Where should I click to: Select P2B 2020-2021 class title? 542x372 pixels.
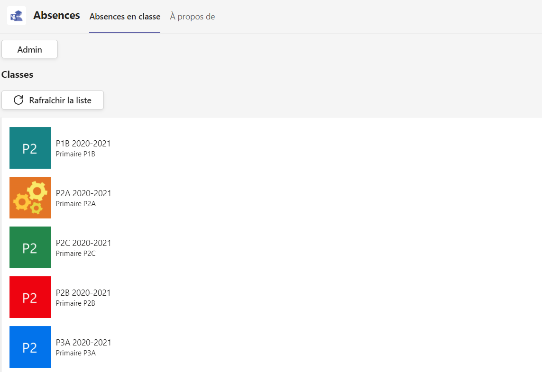pyautogui.click(x=83, y=292)
